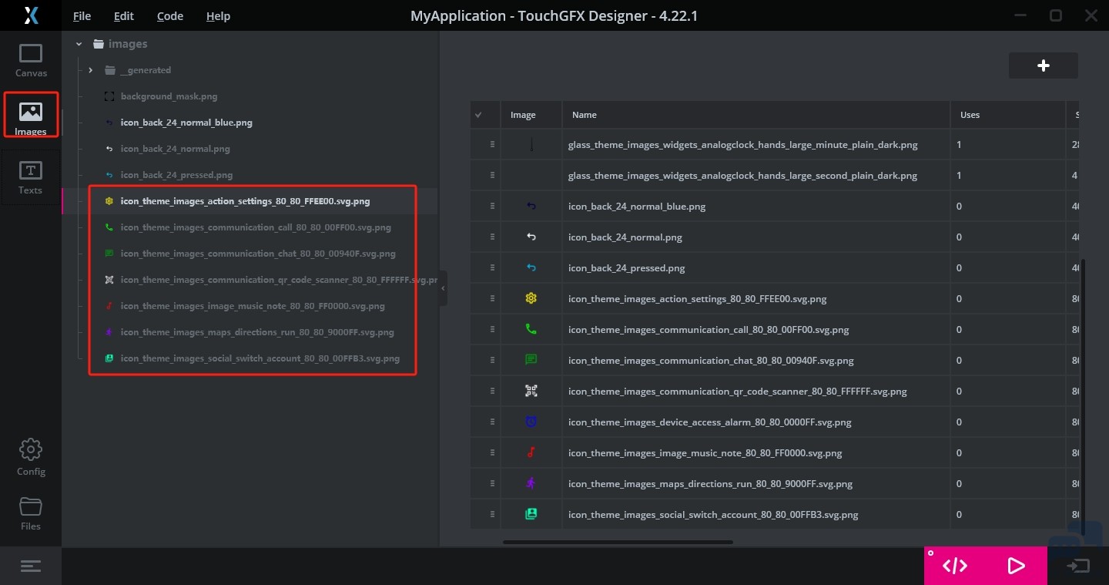Open the Files browser
1109x585 pixels.
pos(31,515)
